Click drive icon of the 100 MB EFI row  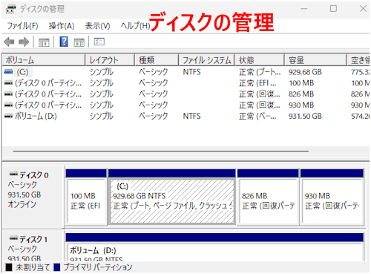click(8, 83)
